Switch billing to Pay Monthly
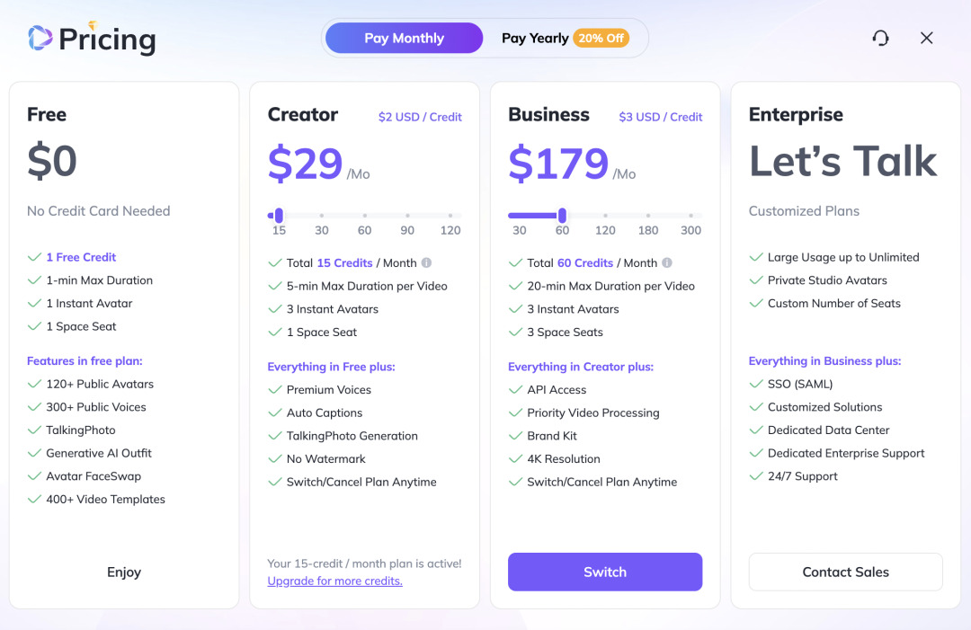The height and width of the screenshot is (630, 971). (404, 39)
